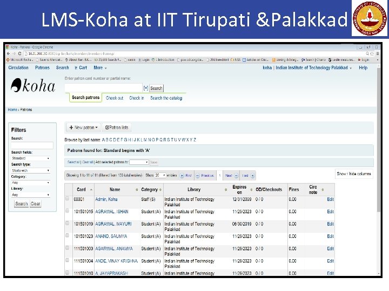Click the bookmark star icon

point(372,54)
